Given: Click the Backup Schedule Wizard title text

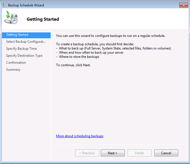Looking at the screenshot, I should point(26,5).
